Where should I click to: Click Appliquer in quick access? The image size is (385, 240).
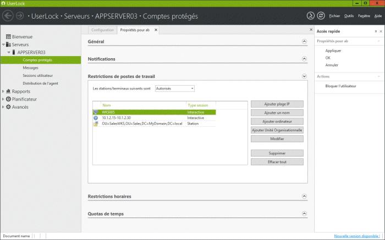(333, 51)
